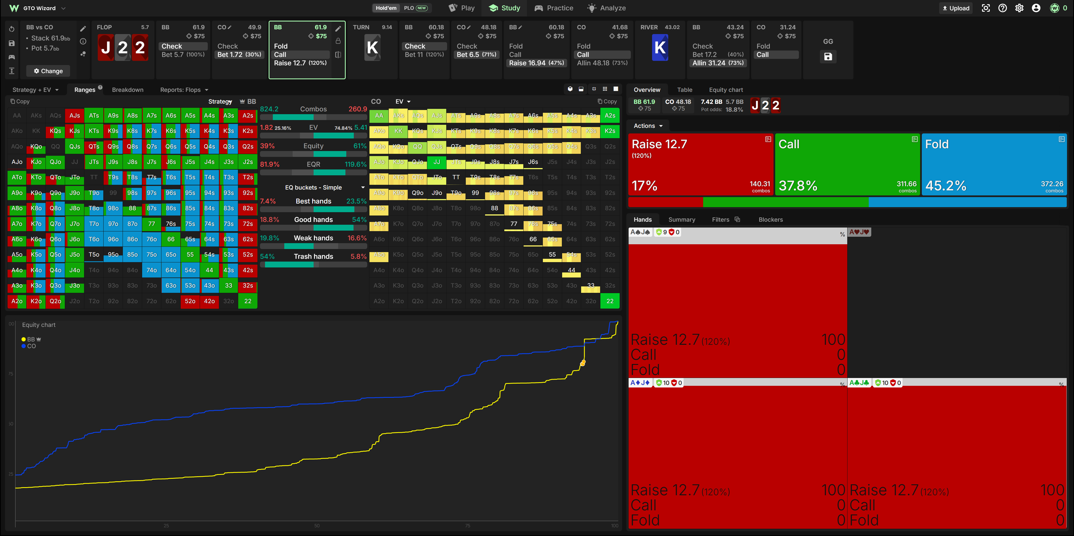The height and width of the screenshot is (536, 1074).
Task: Click the turn K card
Action: 372,47
